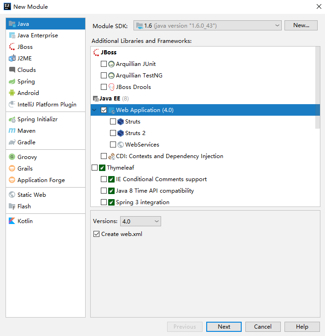Click the Gradle elephant icon
The height and width of the screenshot is (336, 325).
coord(12,142)
